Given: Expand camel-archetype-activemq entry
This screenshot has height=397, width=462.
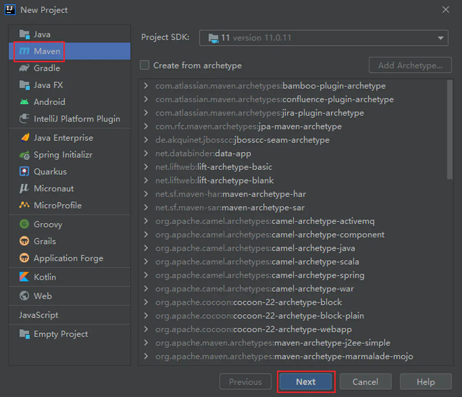Looking at the screenshot, I should tap(146, 221).
